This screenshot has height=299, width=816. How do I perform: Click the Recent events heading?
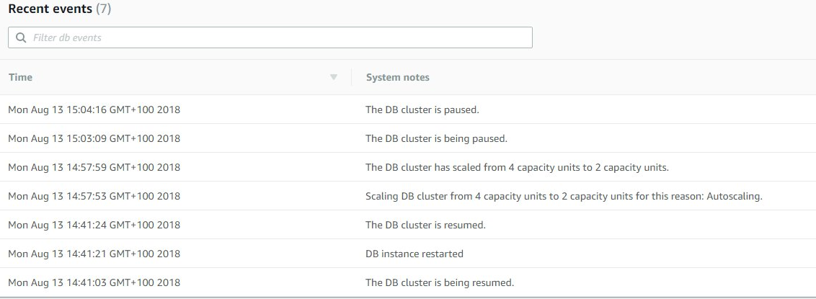[x=50, y=9]
